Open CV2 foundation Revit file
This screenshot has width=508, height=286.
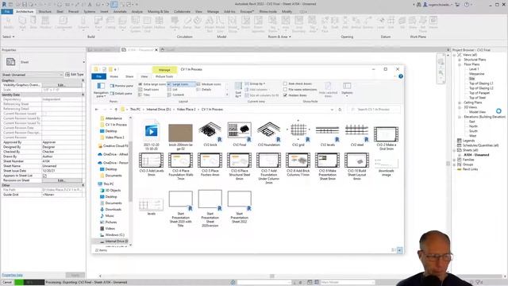[x=269, y=134]
